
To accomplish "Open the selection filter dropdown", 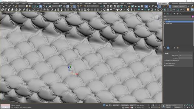I will tap(22, 6).
